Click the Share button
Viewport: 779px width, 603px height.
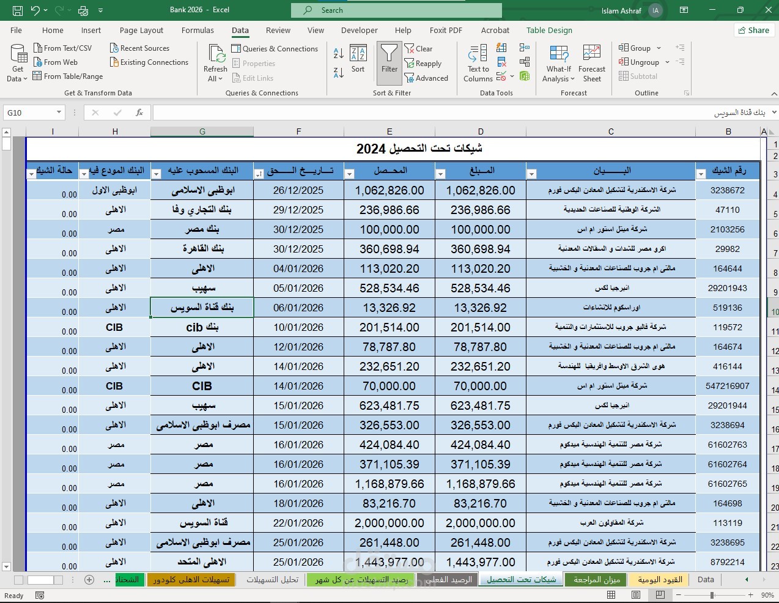click(x=754, y=30)
